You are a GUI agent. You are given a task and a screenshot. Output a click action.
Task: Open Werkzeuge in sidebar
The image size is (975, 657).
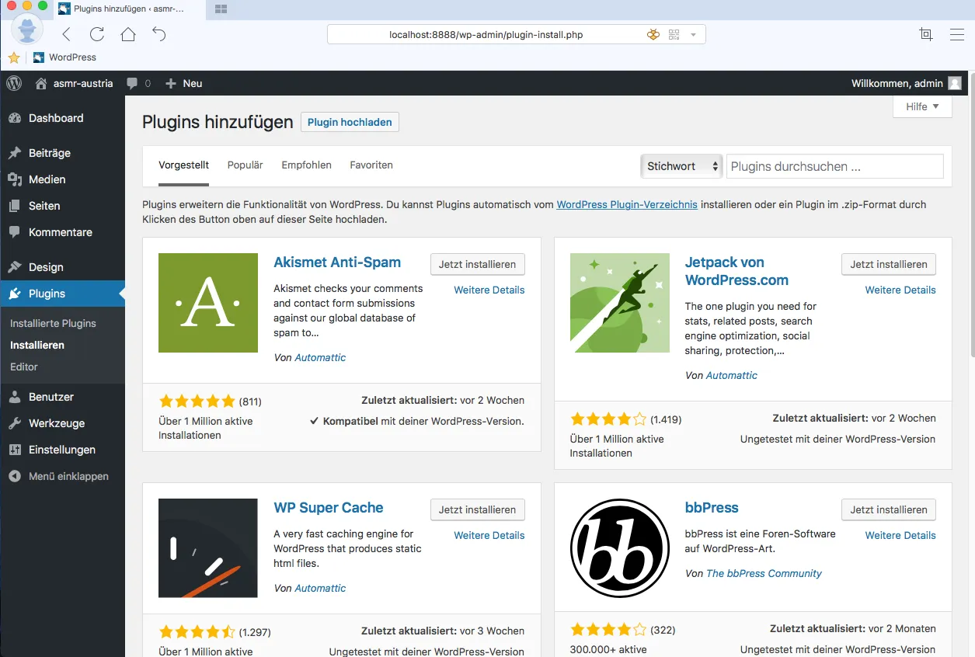pos(62,423)
